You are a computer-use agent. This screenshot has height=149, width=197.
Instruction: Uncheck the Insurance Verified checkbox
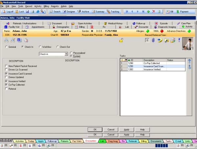pyautogui.click(x=6, y=81)
